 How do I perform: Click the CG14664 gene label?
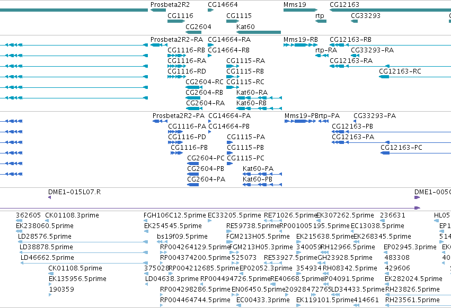click(223, 5)
